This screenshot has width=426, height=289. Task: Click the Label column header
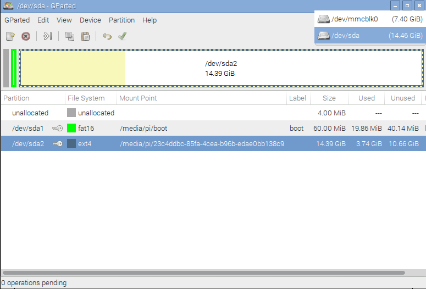click(x=298, y=98)
